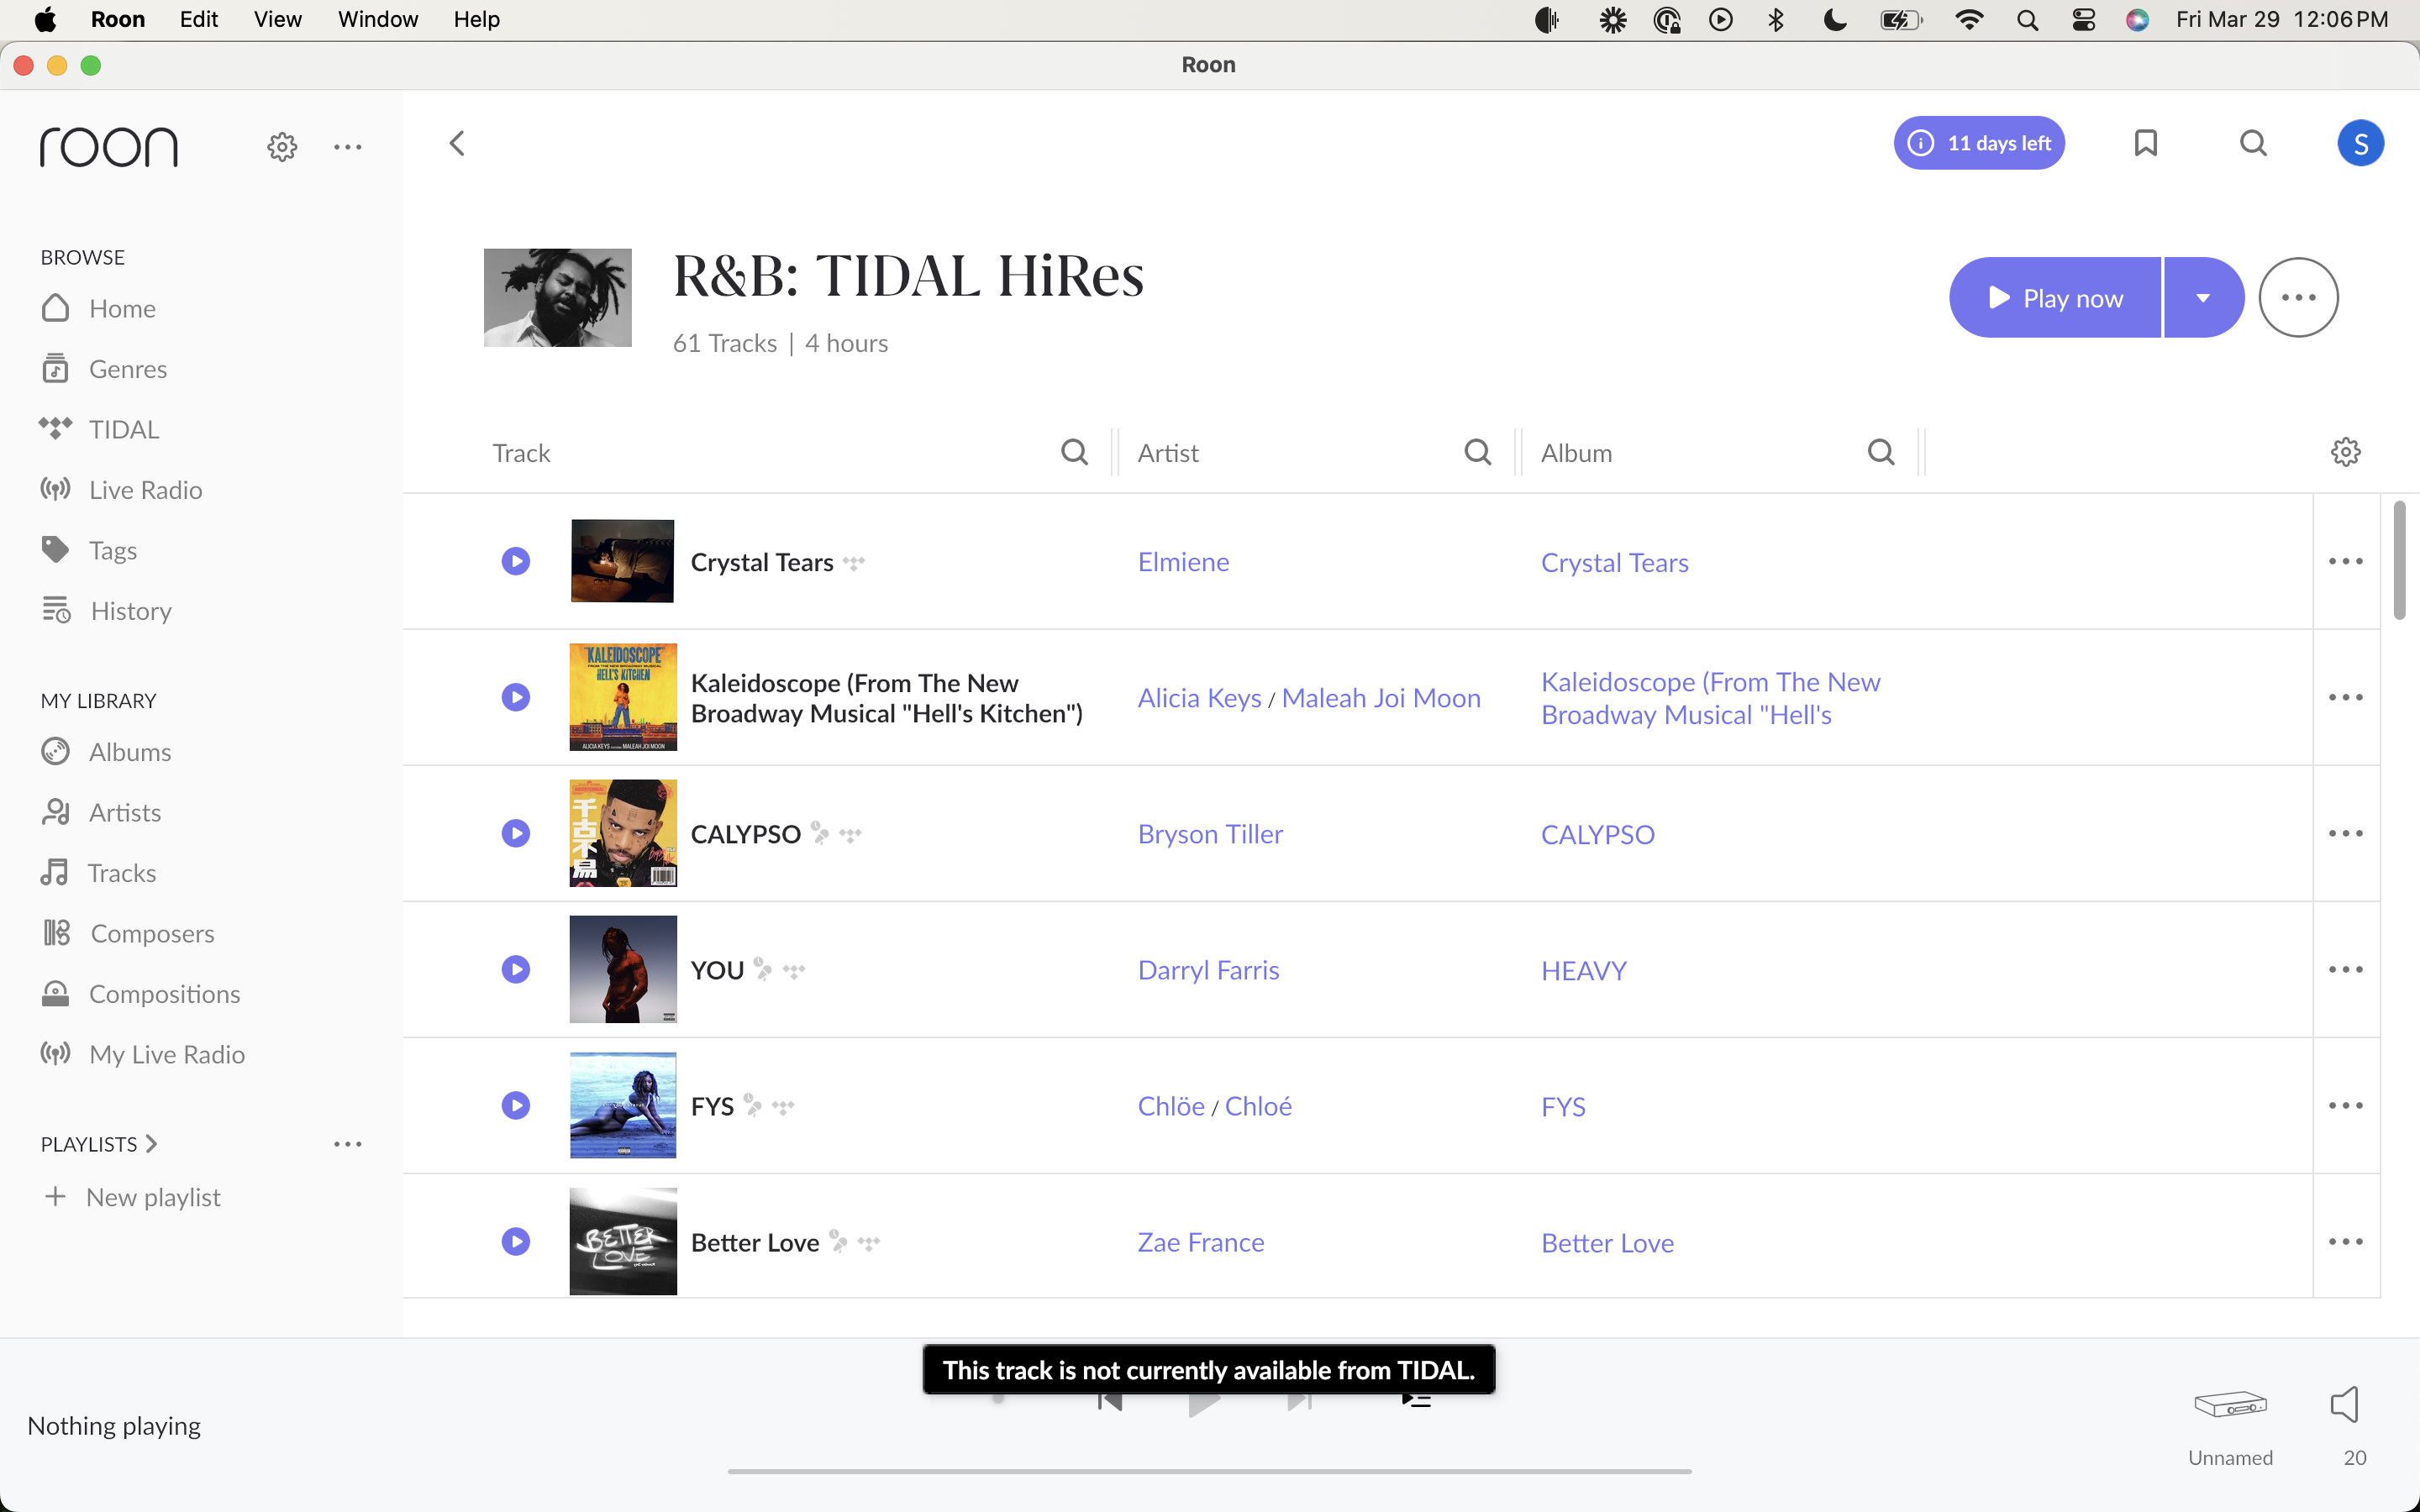Open more options for FYS row
This screenshot has height=1512, width=2420.
click(2345, 1105)
